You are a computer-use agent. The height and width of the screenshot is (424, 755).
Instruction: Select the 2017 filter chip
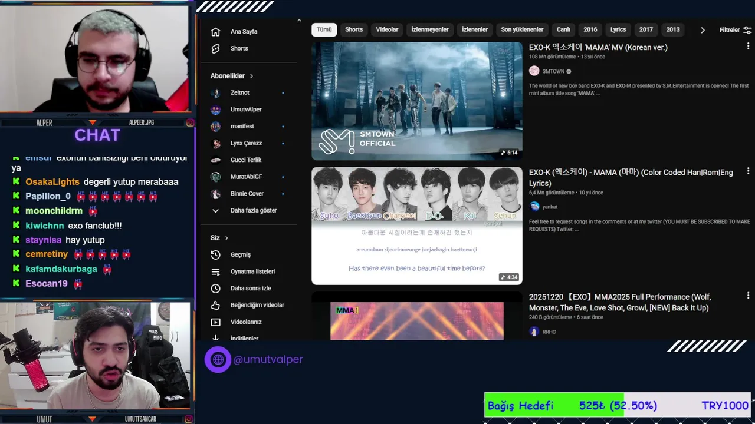[646, 29]
